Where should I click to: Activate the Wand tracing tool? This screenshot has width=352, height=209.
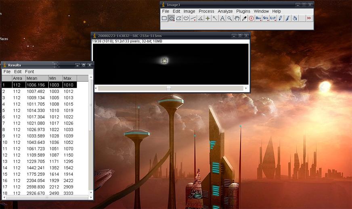[x=215, y=18]
